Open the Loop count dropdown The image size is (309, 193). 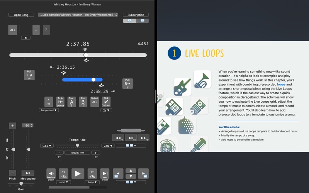tap(49, 110)
